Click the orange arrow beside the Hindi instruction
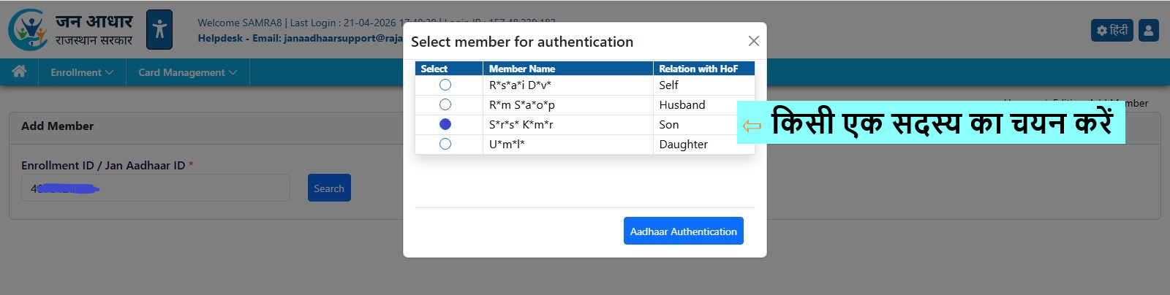The height and width of the screenshot is (295, 1170). point(752,126)
